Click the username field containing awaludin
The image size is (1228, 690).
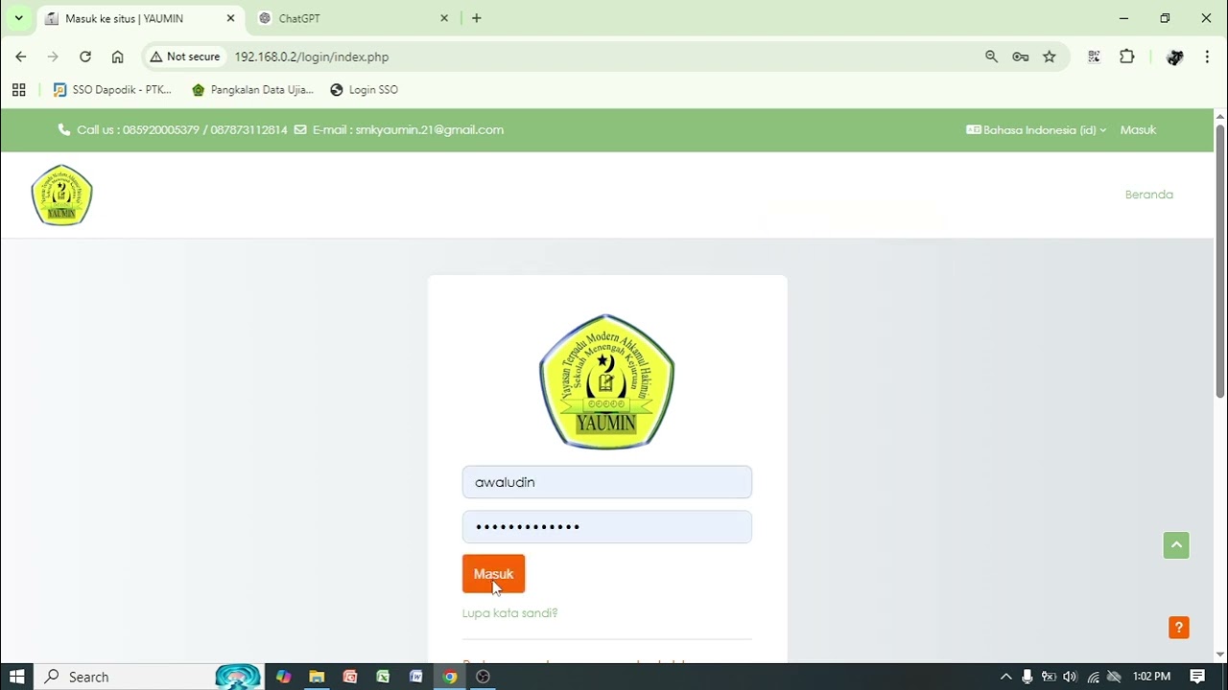[606, 482]
